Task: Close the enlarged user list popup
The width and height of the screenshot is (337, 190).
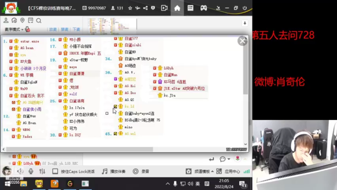Action: (x=243, y=41)
